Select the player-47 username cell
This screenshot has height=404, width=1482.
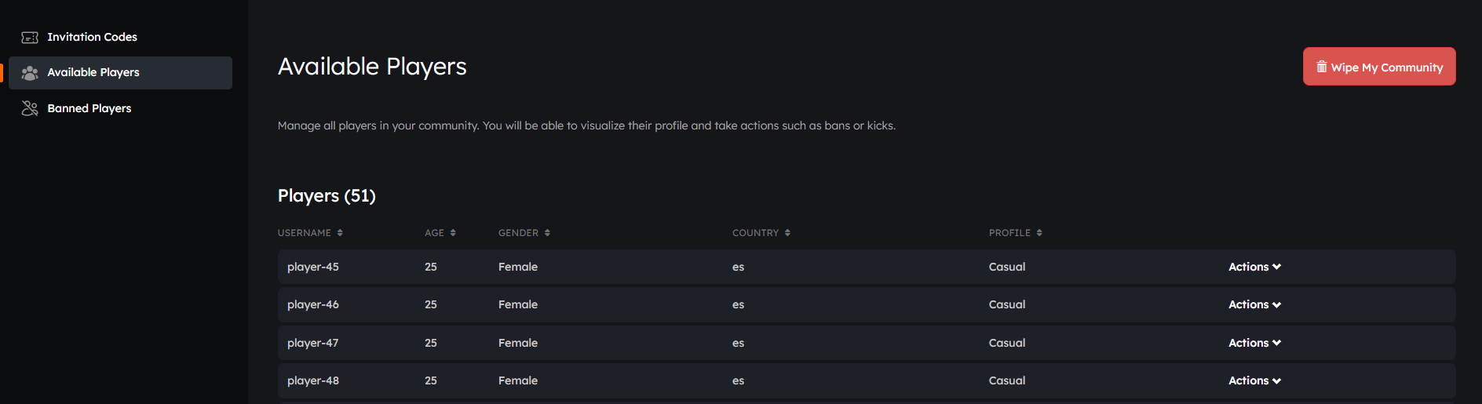(x=313, y=343)
